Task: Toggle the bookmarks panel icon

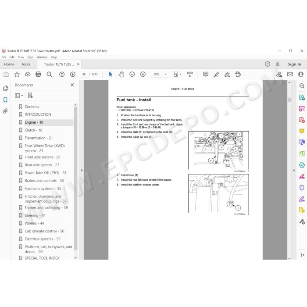Action: click(x=5, y=100)
